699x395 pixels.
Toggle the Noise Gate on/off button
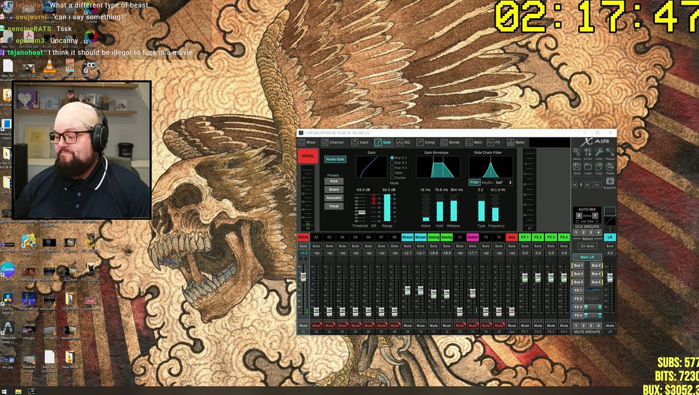[x=335, y=159]
